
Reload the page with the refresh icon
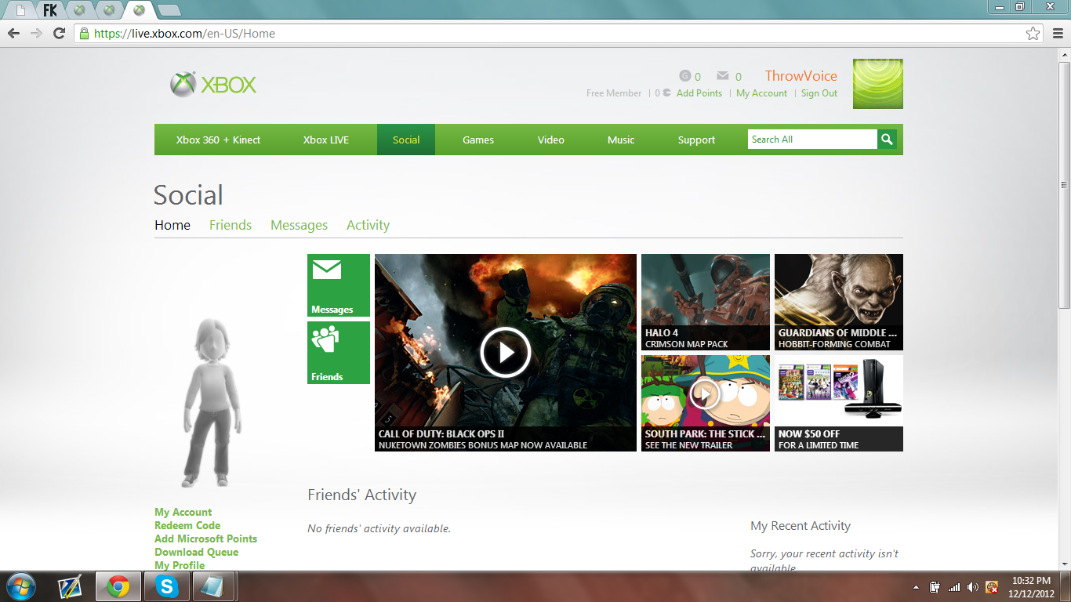[59, 34]
